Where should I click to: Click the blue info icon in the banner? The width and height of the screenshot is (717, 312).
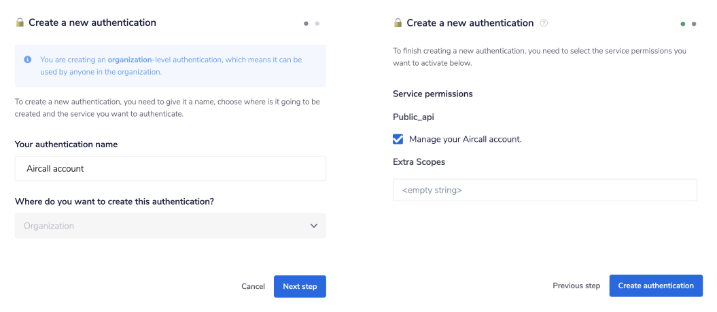[28, 60]
